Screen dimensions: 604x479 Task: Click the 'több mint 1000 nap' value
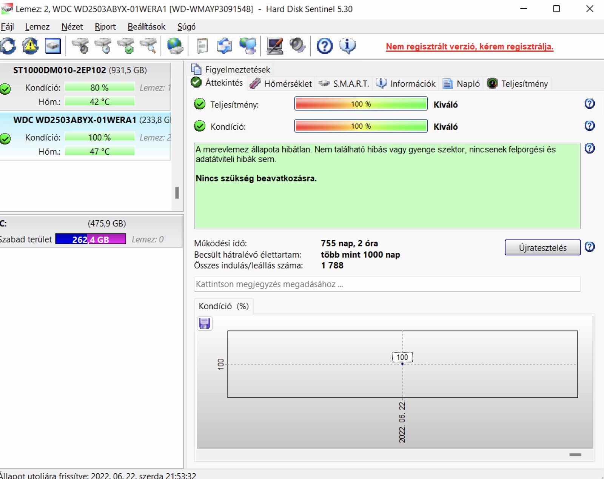tap(360, 255)
